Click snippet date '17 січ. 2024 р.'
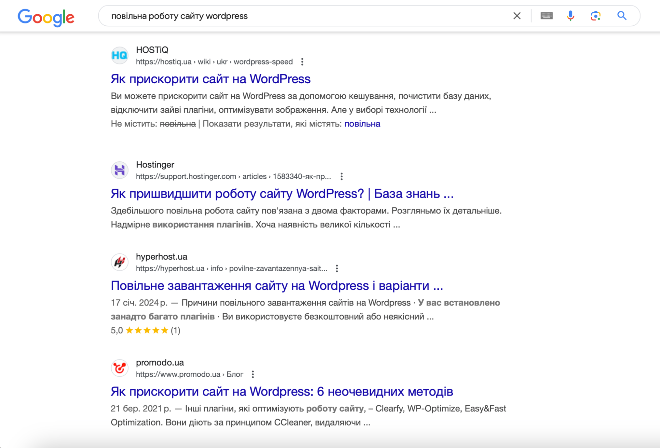This screenshot has height=448, width=660. (x=139, y=303)
